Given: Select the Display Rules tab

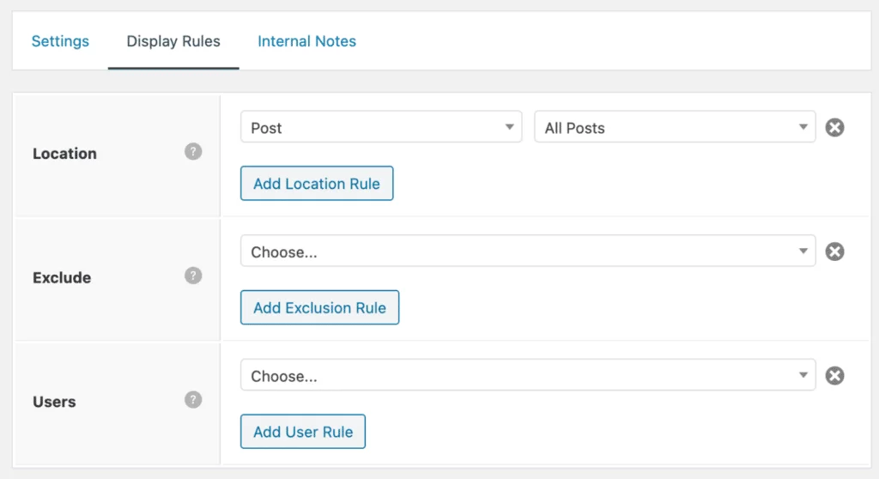Looking at the screenshot, I should click(x=173, y=41).
